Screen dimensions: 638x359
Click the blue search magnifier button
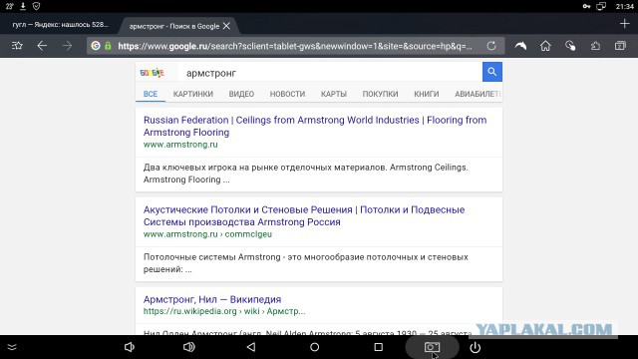tap(492, 72)
